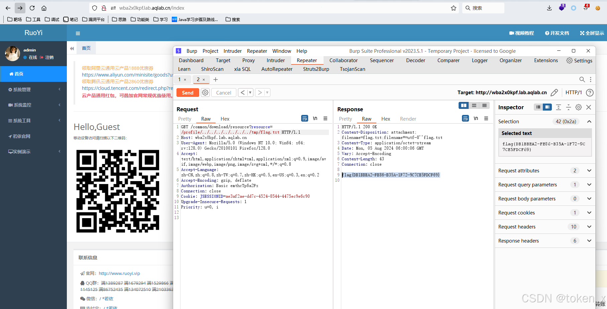Collapse the Selection section in Inspector
The height and width of the screenshot is (309, 607).
[x=589, y=122]
